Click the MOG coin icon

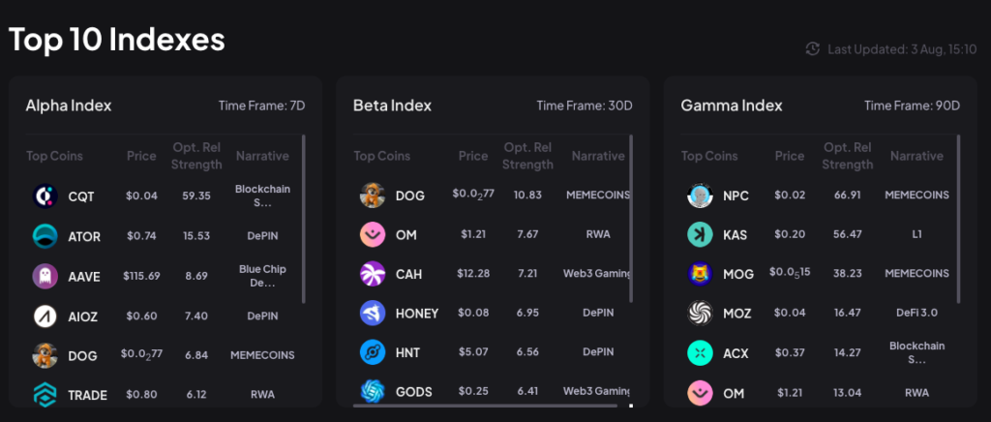point(700,274)
